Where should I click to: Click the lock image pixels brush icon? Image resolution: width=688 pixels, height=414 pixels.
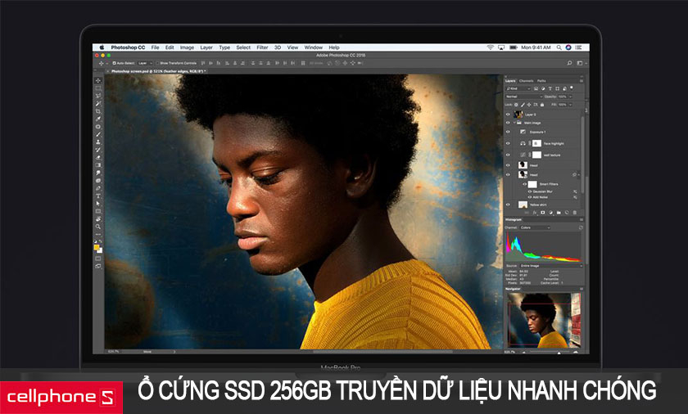click(523, 105)
